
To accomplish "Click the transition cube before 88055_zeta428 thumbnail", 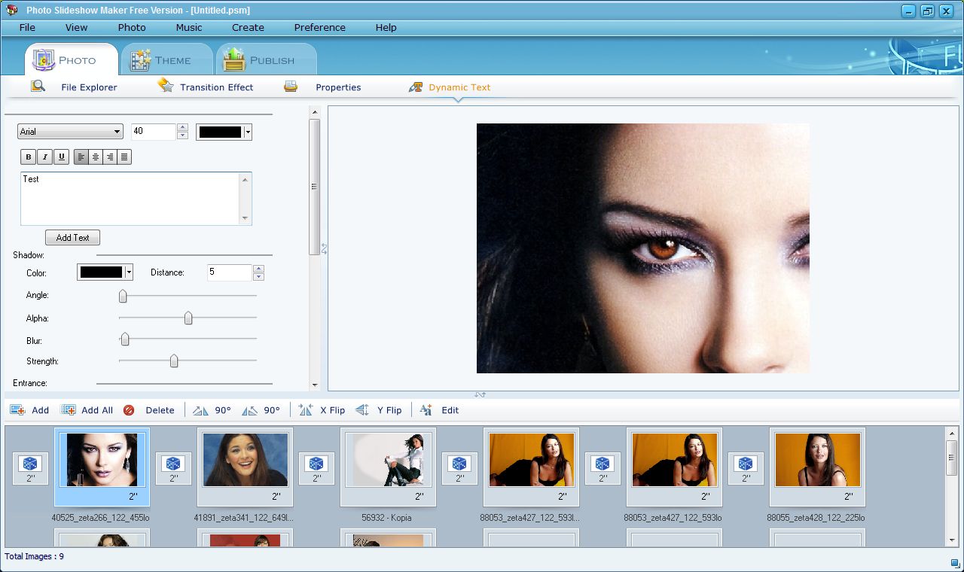I will click(746, 468).
